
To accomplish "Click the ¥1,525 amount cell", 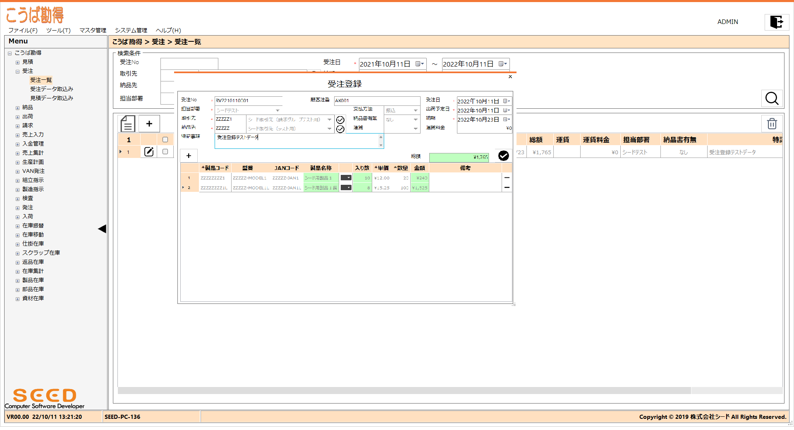I will point(420,188).
